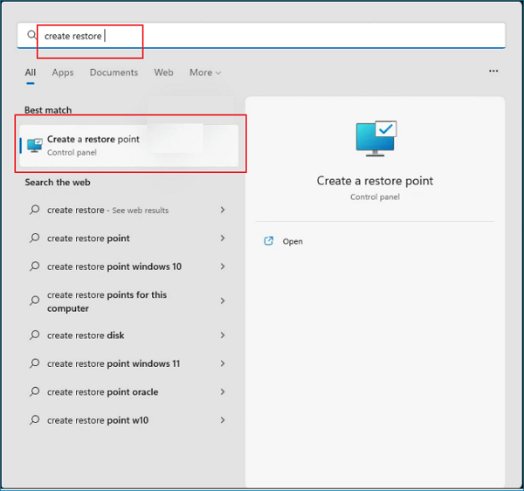
Task: Click the search magnifier icon in search box
Action: point(31,35)
